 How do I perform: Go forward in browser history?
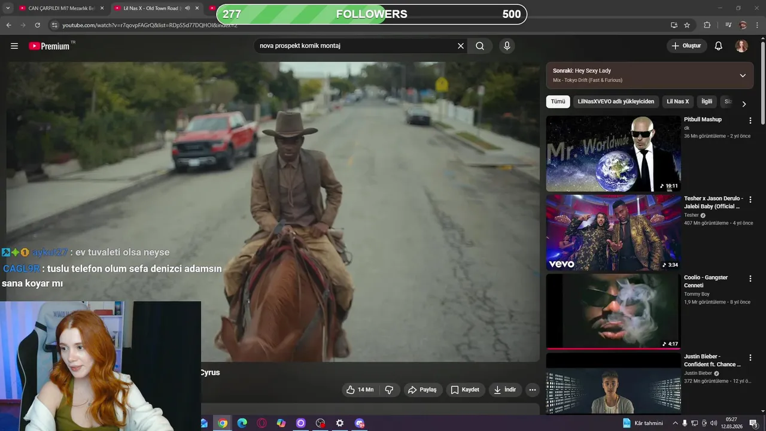click(23, 25)
